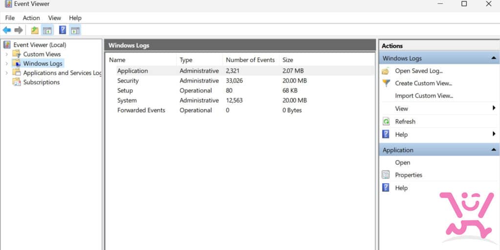Collapse the Application actions section
Image resolution: width=500 pixels, height=250 pixels.
pyautogui.click(x=494, y=150)
